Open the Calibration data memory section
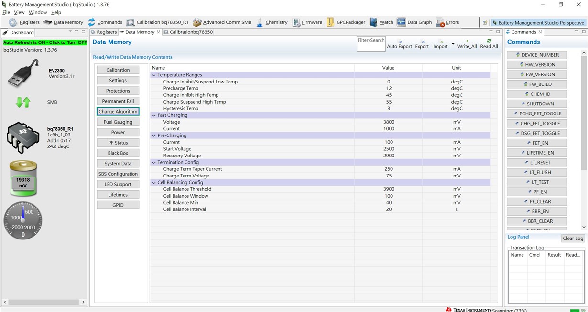The image size is (588, 312). [118, 70]
